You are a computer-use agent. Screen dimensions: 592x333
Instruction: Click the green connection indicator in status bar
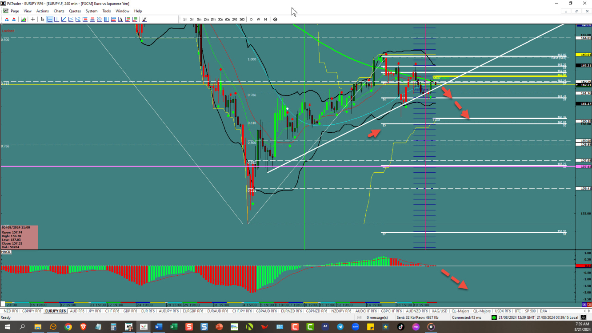494,317
